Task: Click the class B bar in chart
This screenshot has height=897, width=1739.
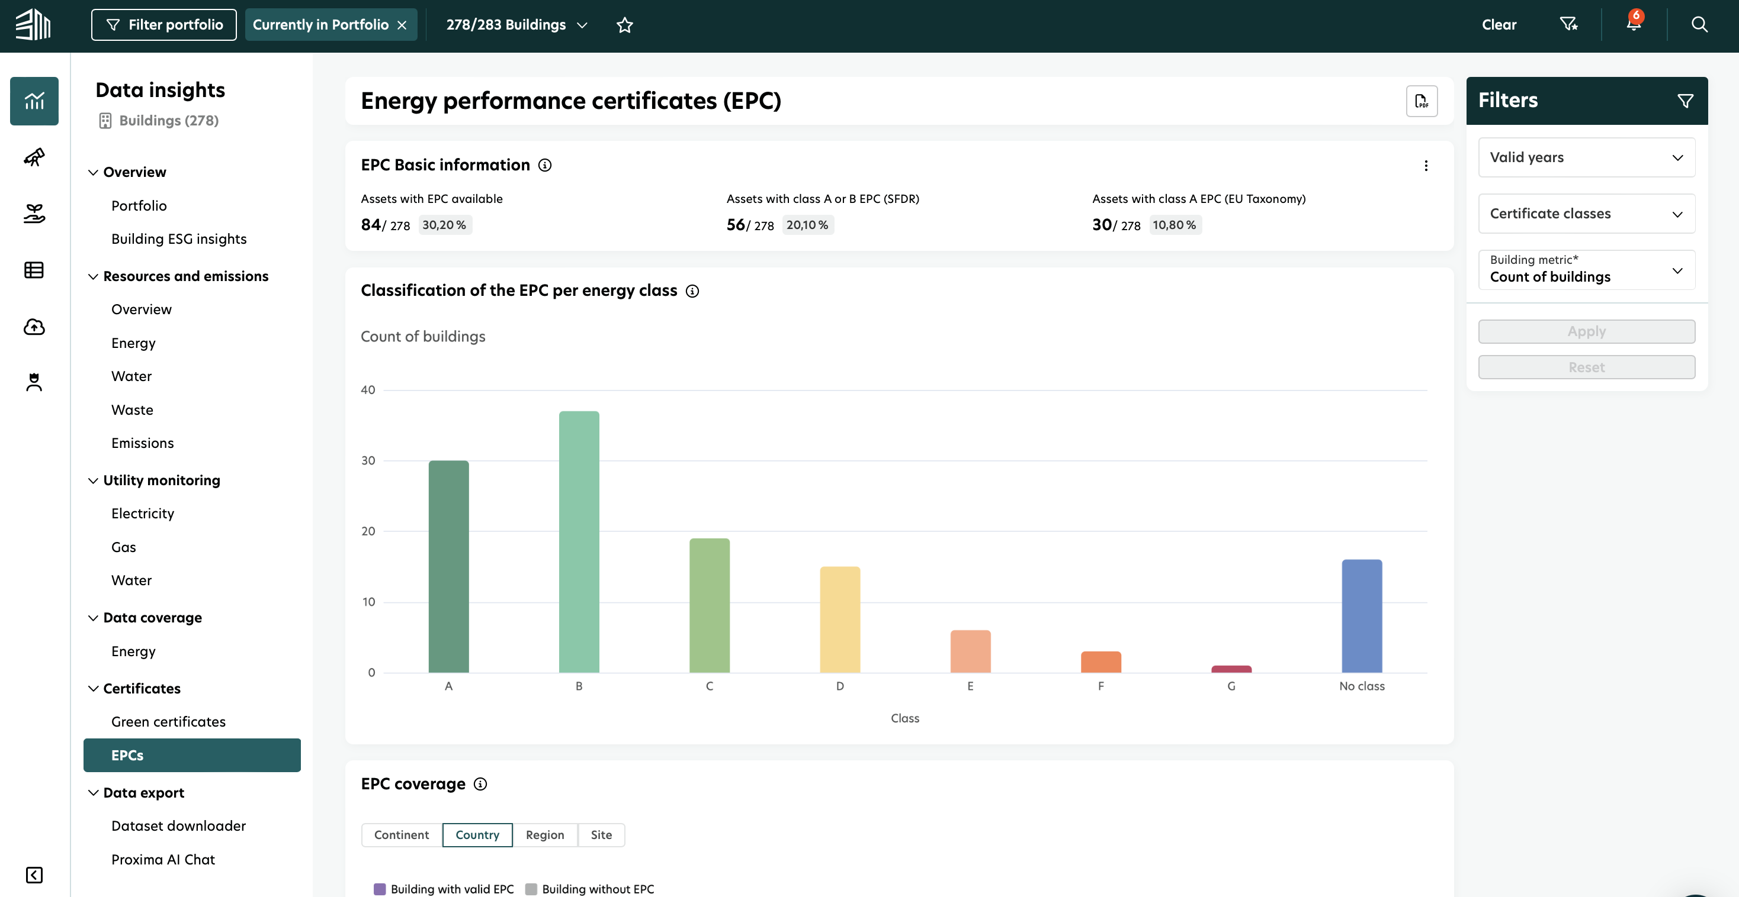Action: (579, 541)
